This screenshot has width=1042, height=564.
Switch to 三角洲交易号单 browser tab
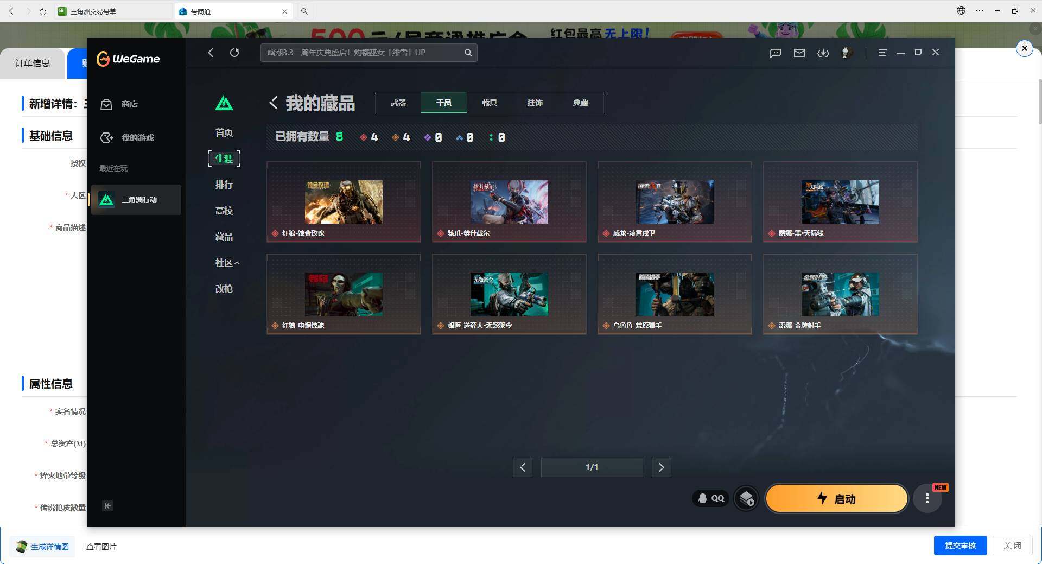113,11
